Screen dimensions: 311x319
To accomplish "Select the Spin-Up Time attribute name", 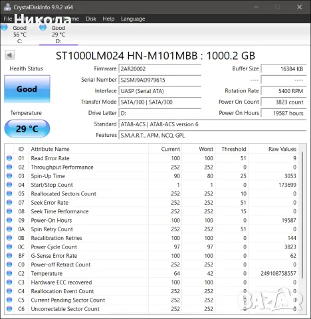I will click(x=48, y=176).
